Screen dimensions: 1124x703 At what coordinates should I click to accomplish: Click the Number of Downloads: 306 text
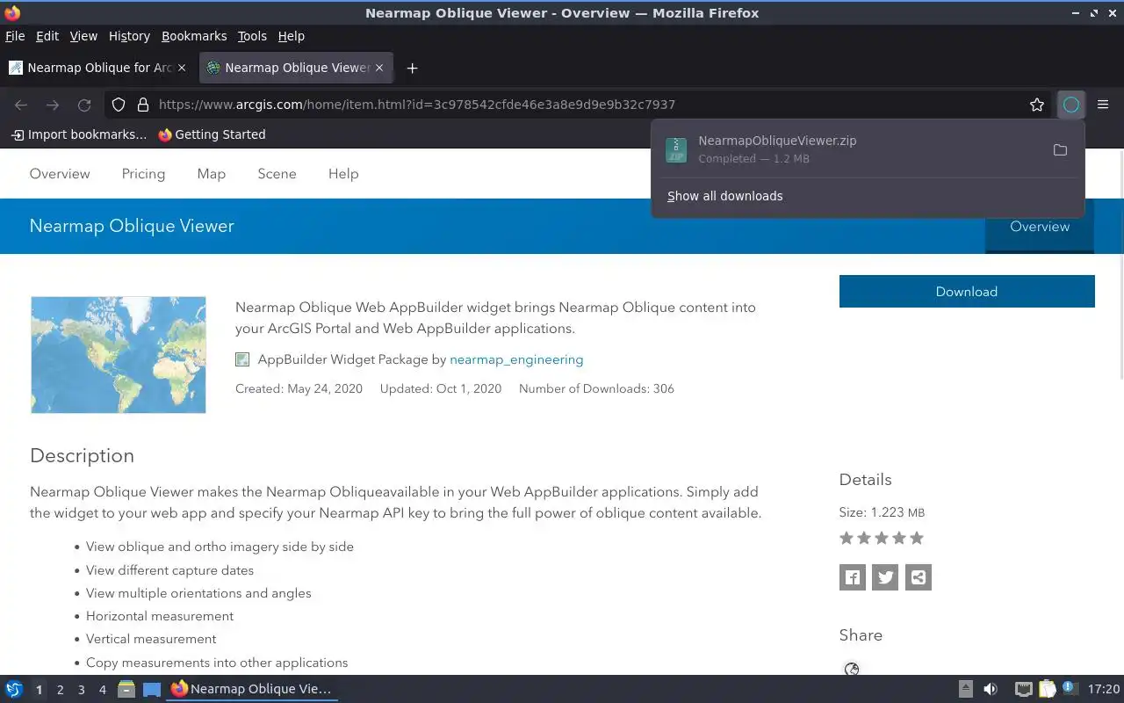tap(596, 388)
